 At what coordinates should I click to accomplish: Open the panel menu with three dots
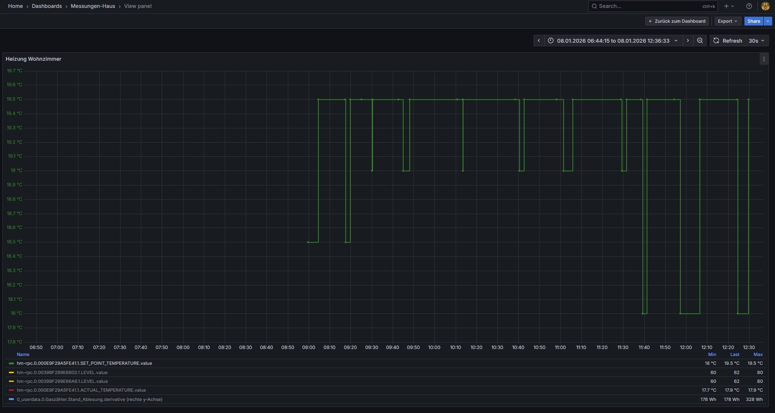pyautogui.click(x=764, y=59)
